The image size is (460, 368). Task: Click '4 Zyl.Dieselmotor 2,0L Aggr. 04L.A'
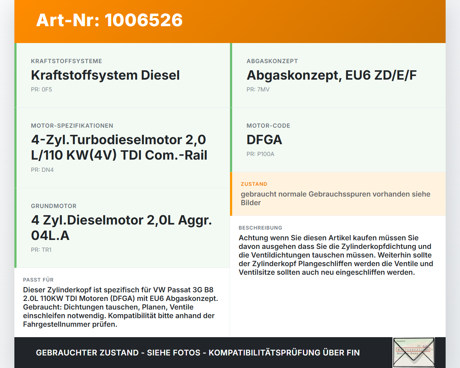coord(121,228)
